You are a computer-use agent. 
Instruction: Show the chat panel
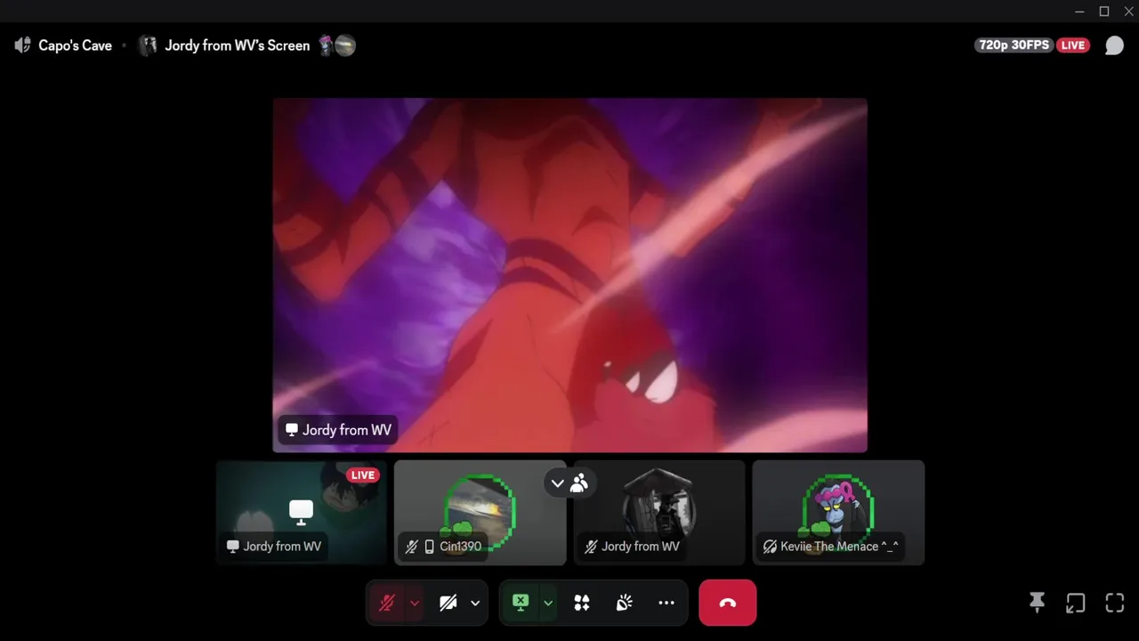pos(1114,45)
